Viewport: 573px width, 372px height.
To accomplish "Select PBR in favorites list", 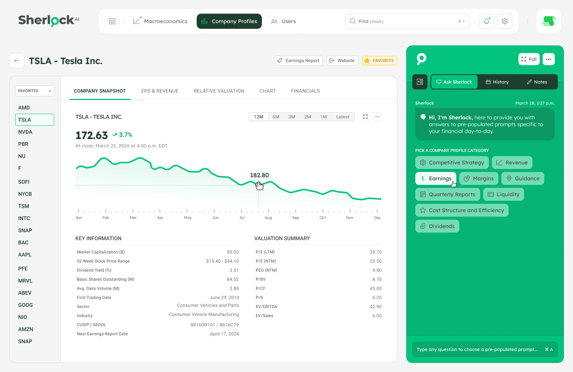I will 23,144.
